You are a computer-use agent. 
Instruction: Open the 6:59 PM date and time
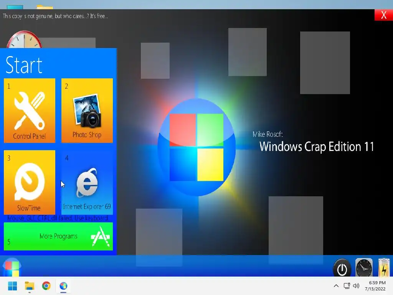[x=375, y=286]
